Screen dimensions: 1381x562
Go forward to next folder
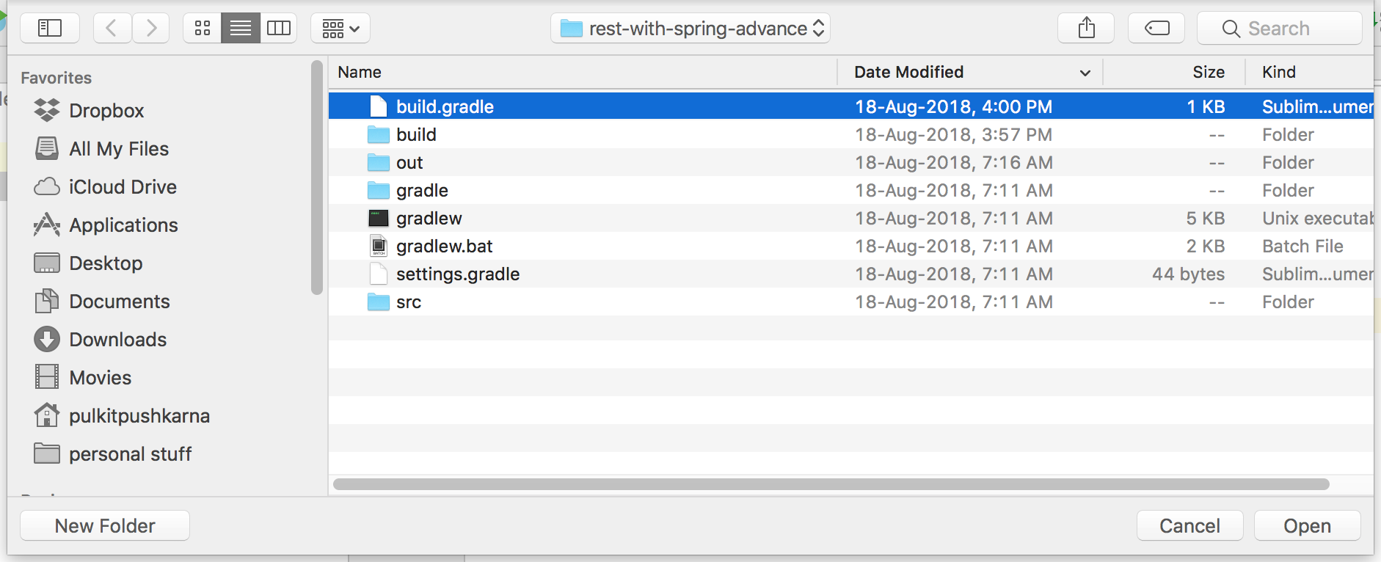click(x=151, y=28)
